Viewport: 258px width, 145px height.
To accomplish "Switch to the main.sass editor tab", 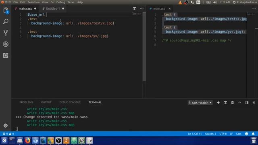I will tap(25, 8).
